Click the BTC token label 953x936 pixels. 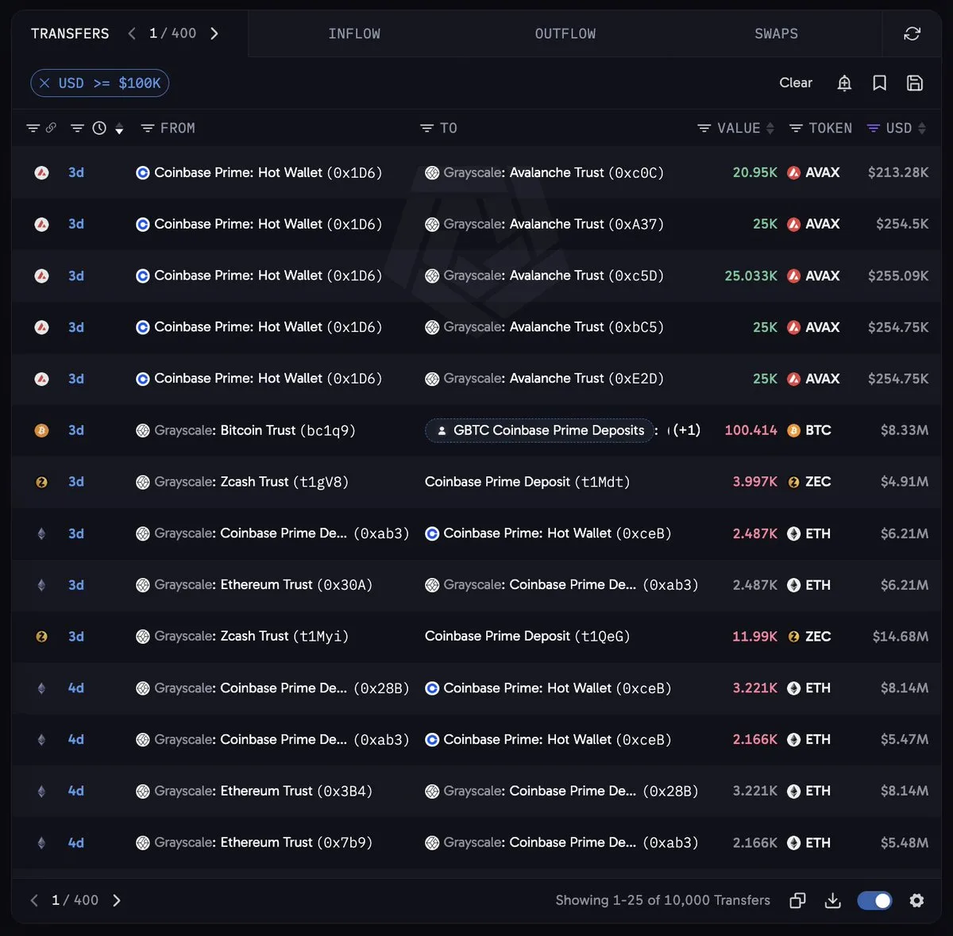click(818, 430)
